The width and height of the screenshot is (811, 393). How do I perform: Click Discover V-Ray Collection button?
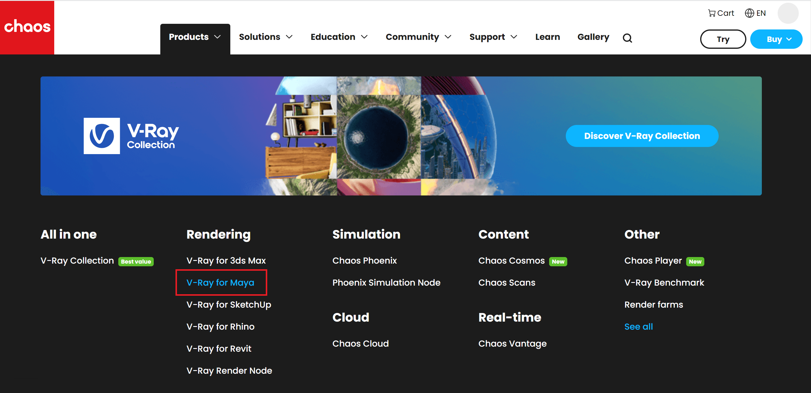[642, 136]
